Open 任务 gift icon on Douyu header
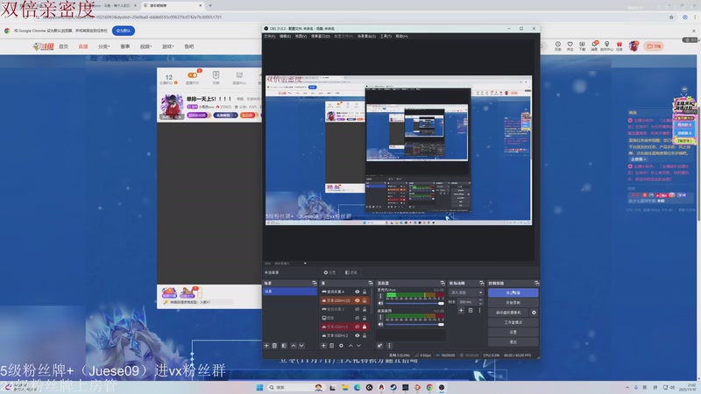 click(x=620, y=46)
